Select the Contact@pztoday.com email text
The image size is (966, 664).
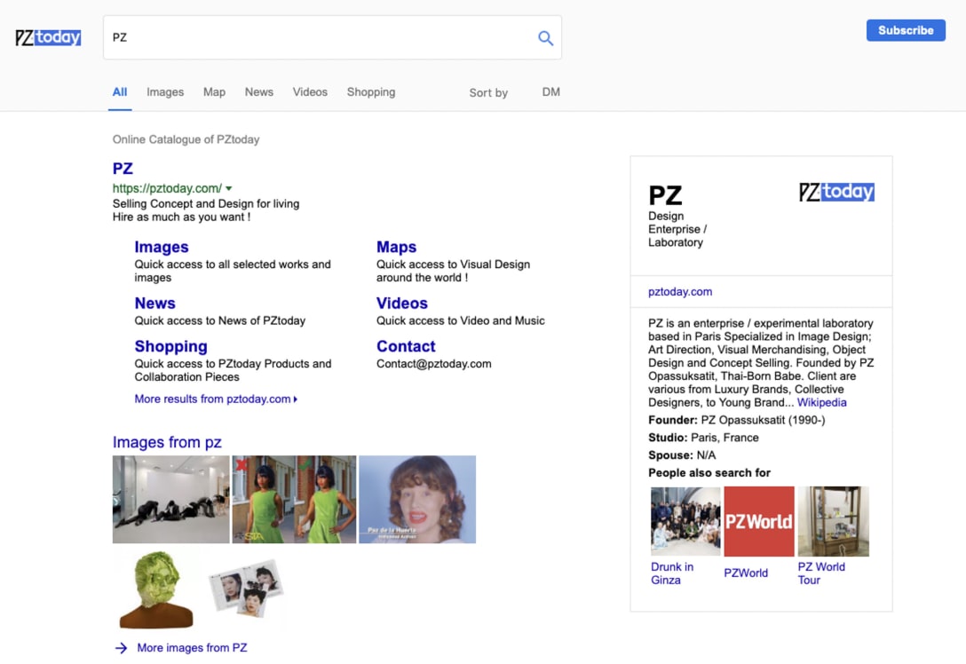tap(433, 364)
